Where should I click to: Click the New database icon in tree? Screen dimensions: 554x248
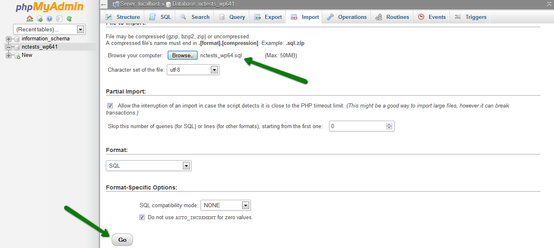point(17,56)
